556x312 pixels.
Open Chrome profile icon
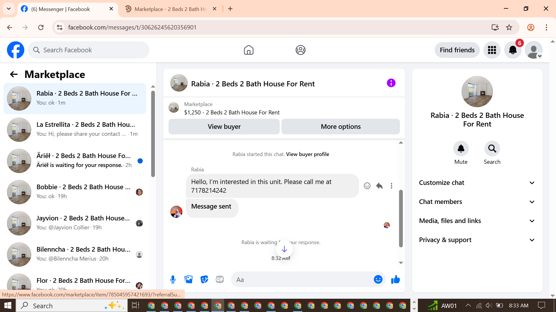tap(531, 27)
